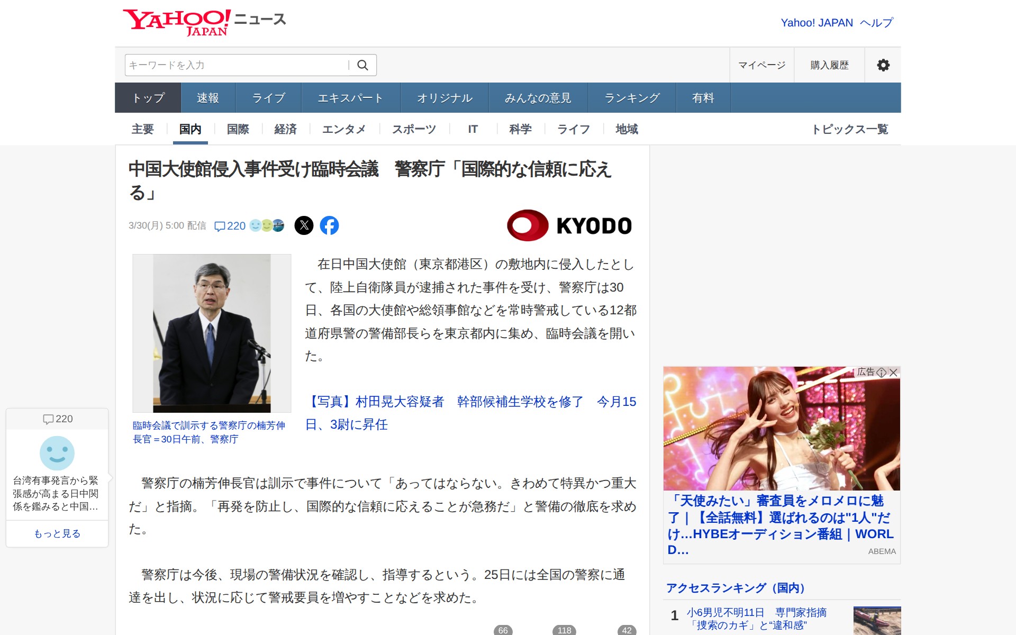
Task: Share article on X
Action: [304, 225]
